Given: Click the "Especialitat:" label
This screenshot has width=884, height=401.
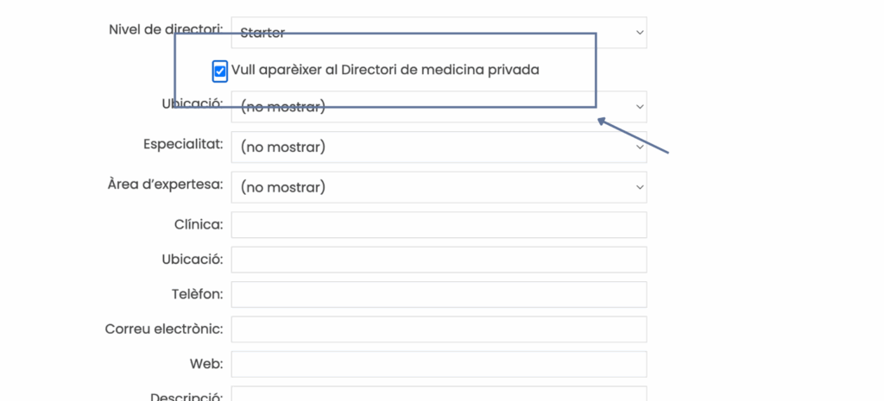Looking at the screenshot, I should coord(183,143).
